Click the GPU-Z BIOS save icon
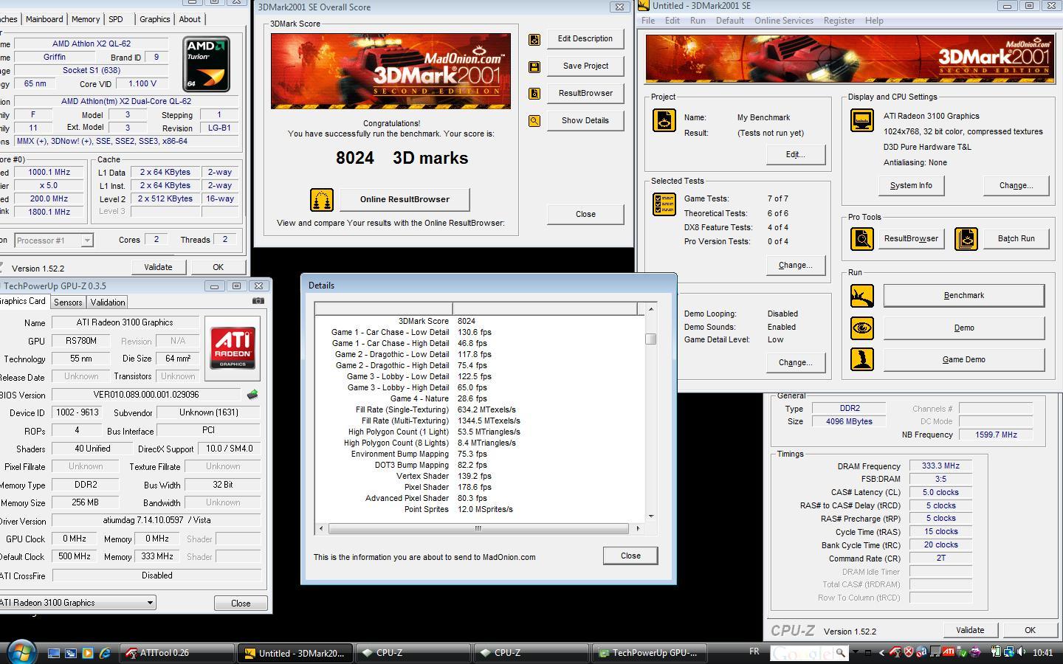 pos(252,395)
